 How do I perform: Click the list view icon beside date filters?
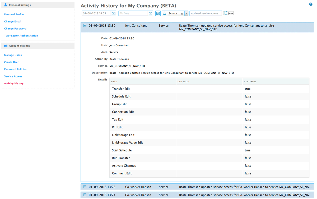[158, 13]
